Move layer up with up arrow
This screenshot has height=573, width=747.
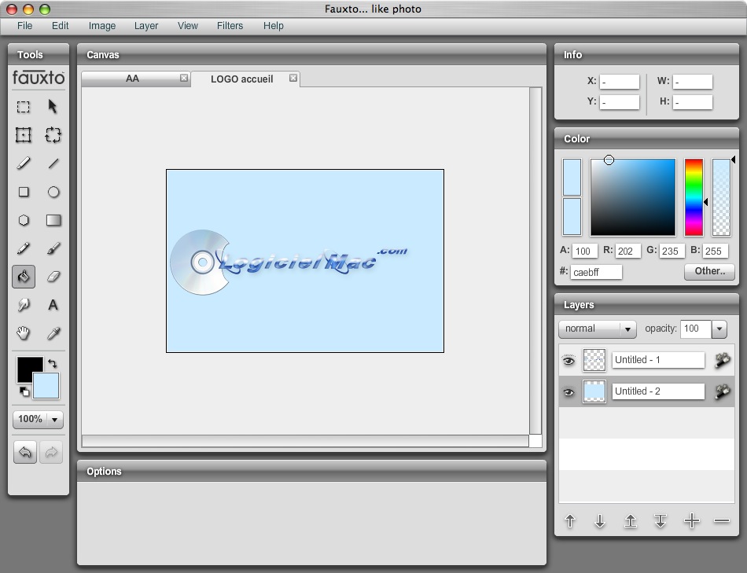pyautogui.click(x=570, y=521)
